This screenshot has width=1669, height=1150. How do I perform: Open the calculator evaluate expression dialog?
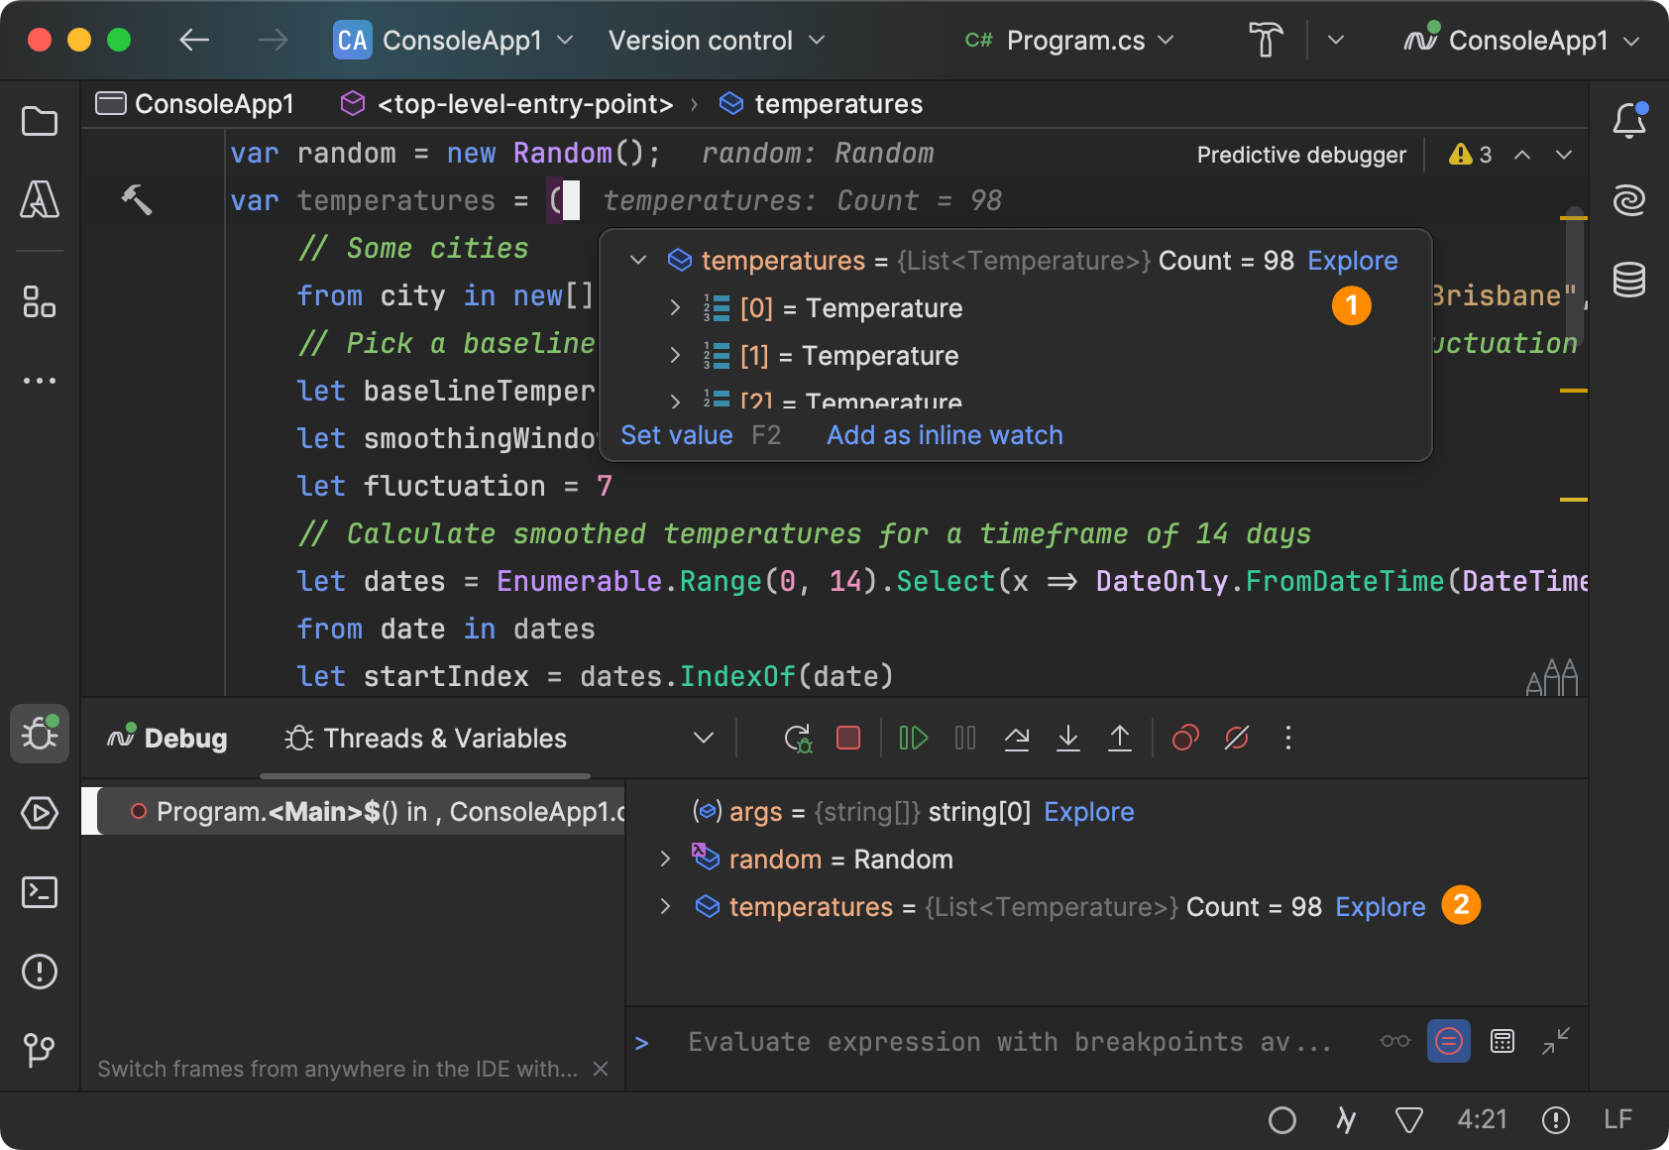tap(1502, 1042)
